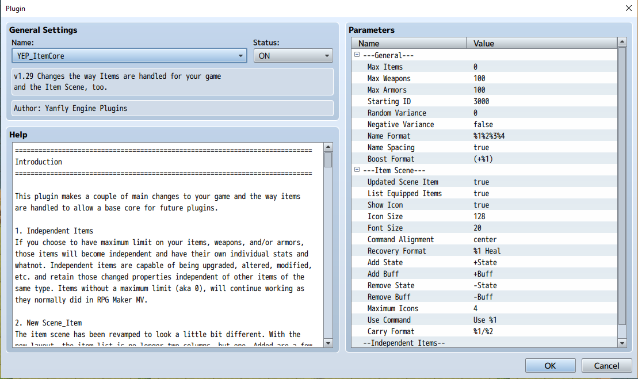This screenshot has height=379, width=638.
Task: Click the value %1 Heal
Action: 487,251
